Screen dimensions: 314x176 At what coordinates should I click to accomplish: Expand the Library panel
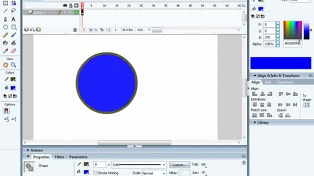(255, 122)
